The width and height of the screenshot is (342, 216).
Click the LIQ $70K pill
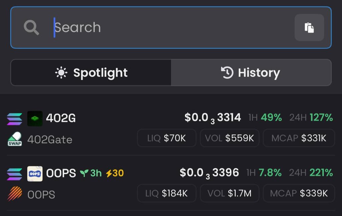[167, 138]
